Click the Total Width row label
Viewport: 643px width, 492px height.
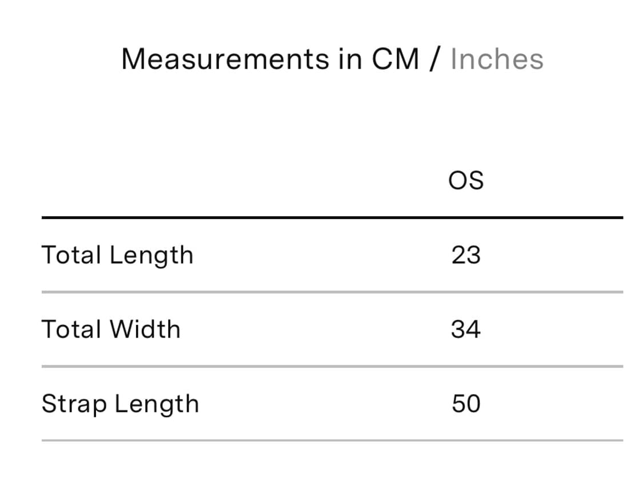click(111, 330)
